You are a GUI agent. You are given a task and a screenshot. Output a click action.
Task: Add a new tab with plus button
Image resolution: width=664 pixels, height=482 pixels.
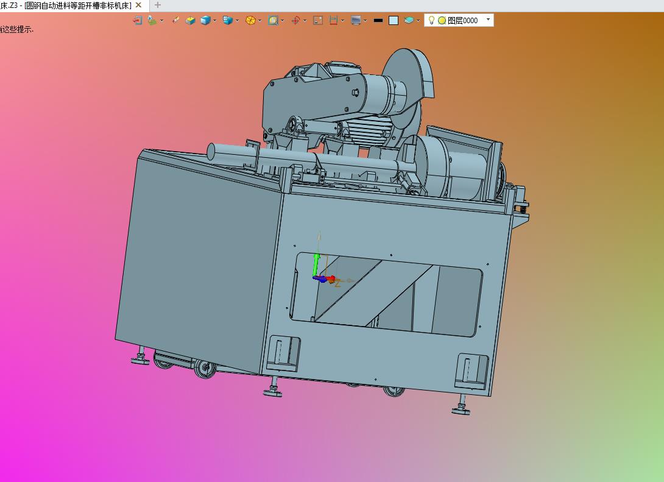(158, 5)
